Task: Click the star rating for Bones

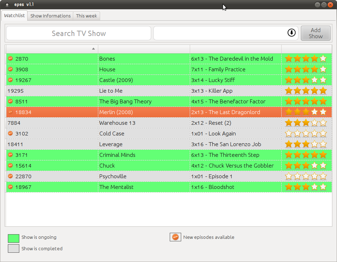Action: 306,58
